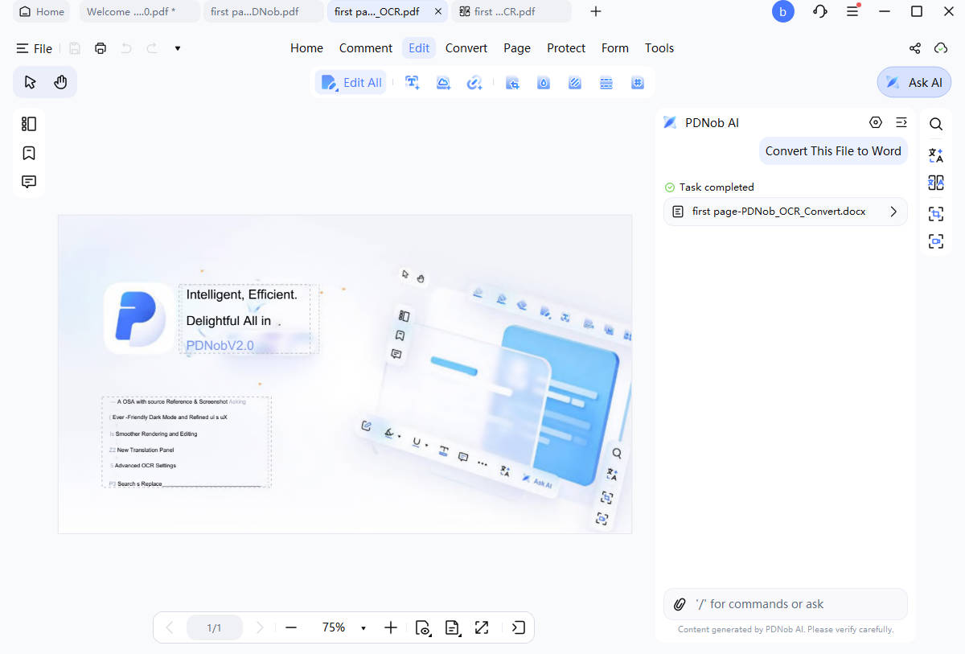Open the Watermark tool
This screenshot has width=965, height=654.
pos(544,82)
